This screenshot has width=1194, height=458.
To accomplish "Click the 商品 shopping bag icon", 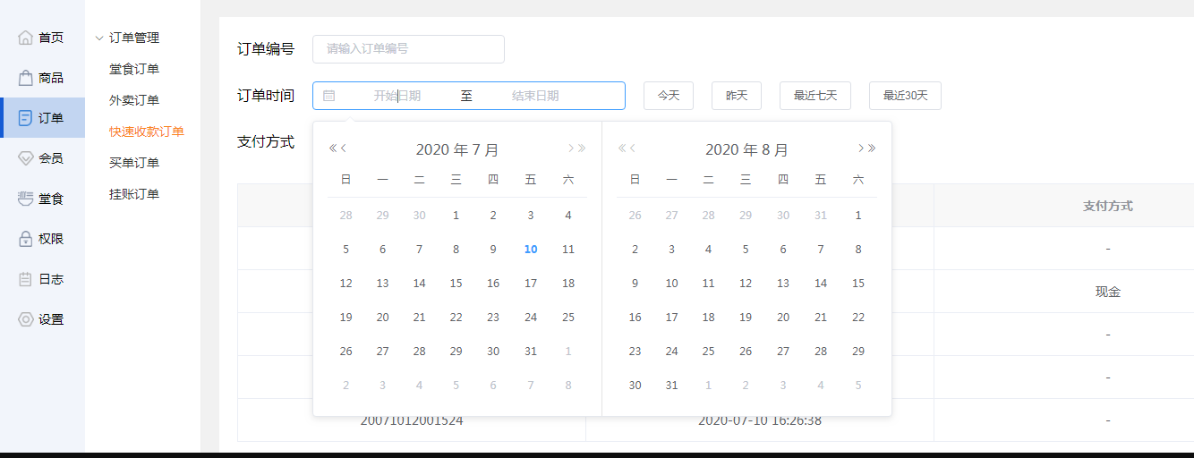I will coord(25,78).
